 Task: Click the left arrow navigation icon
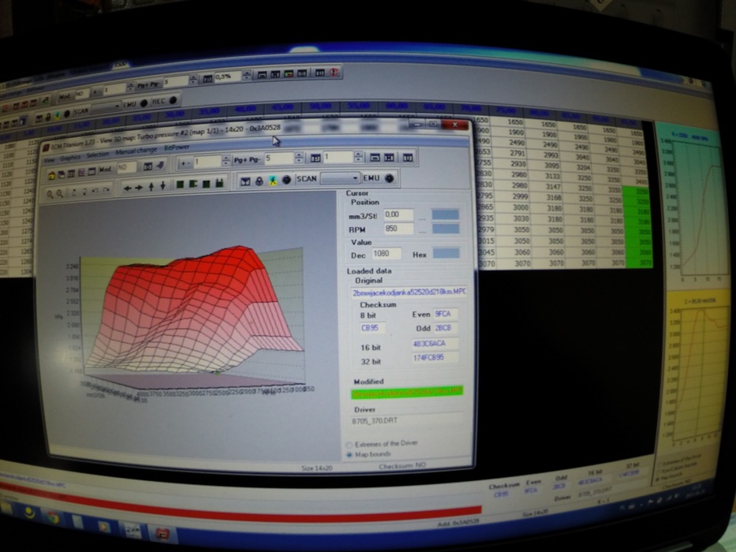click(x=128, y=187)
